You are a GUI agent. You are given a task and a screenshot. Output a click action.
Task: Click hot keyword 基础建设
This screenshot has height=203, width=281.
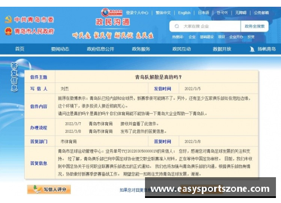[x=207, y=37]
